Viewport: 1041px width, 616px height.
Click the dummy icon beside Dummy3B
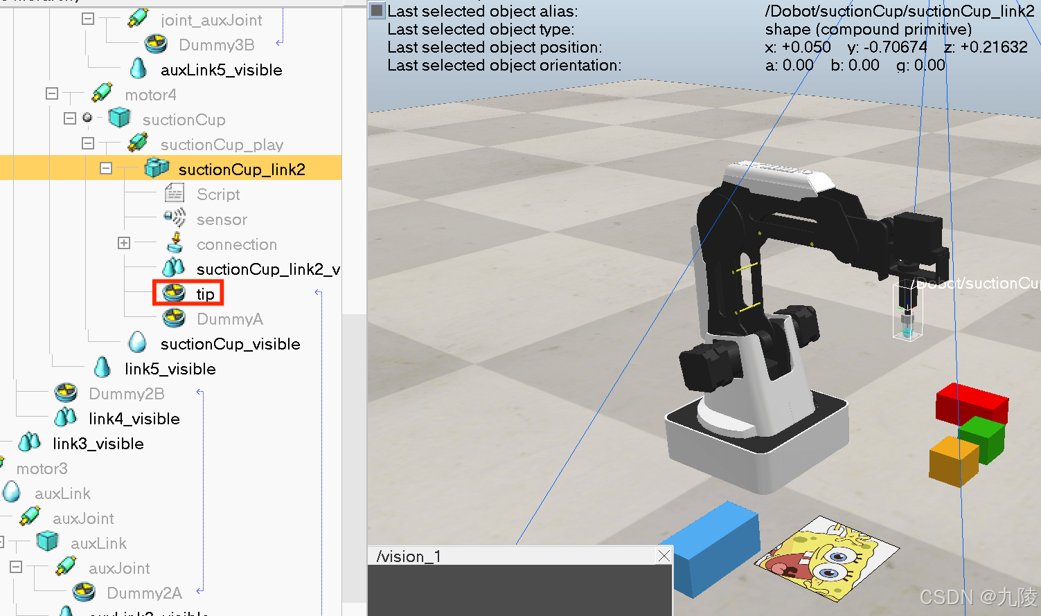click(156, 44)
